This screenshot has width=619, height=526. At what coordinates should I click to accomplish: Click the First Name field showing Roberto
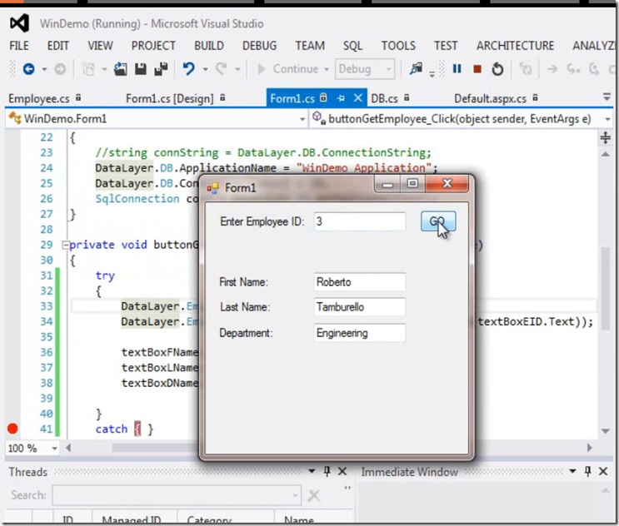(x=360, y=282)
